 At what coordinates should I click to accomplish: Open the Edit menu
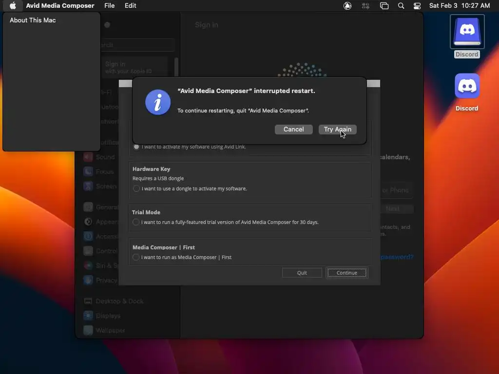pos(131,6)
